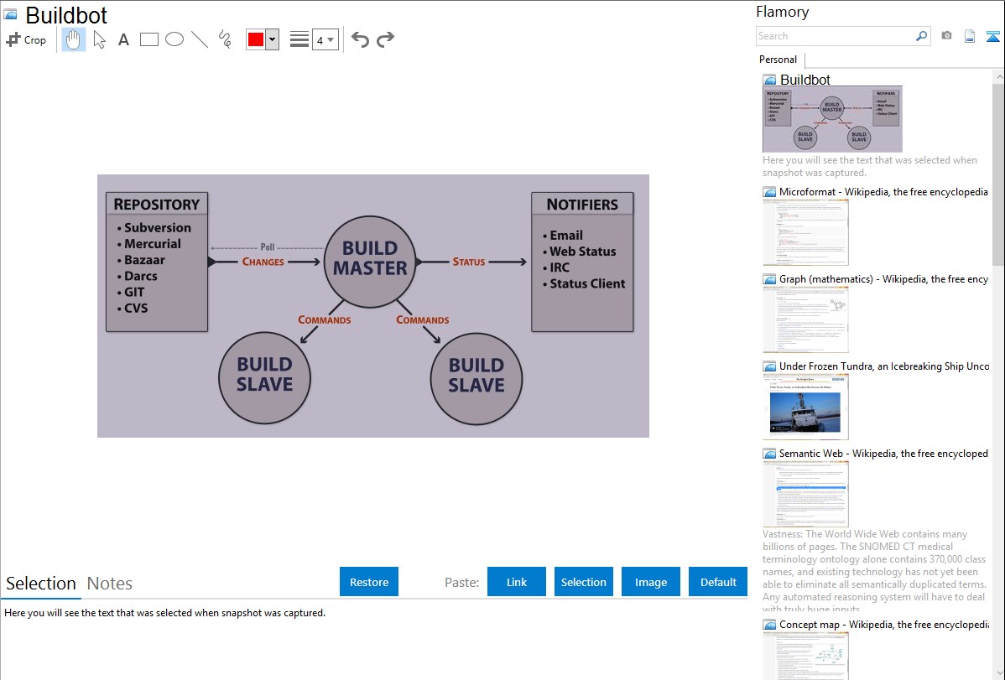Viewport: 1005px width, 680px height.
Task: Click the snapshot icon beside the Buildbot title
Action: point(11,14)
